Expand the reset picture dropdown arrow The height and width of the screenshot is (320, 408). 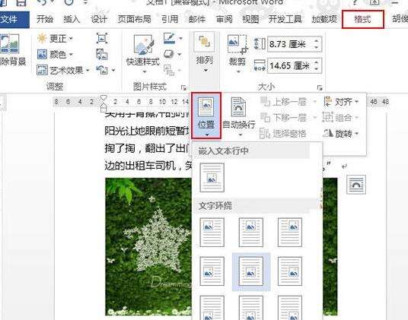(113, 70)
